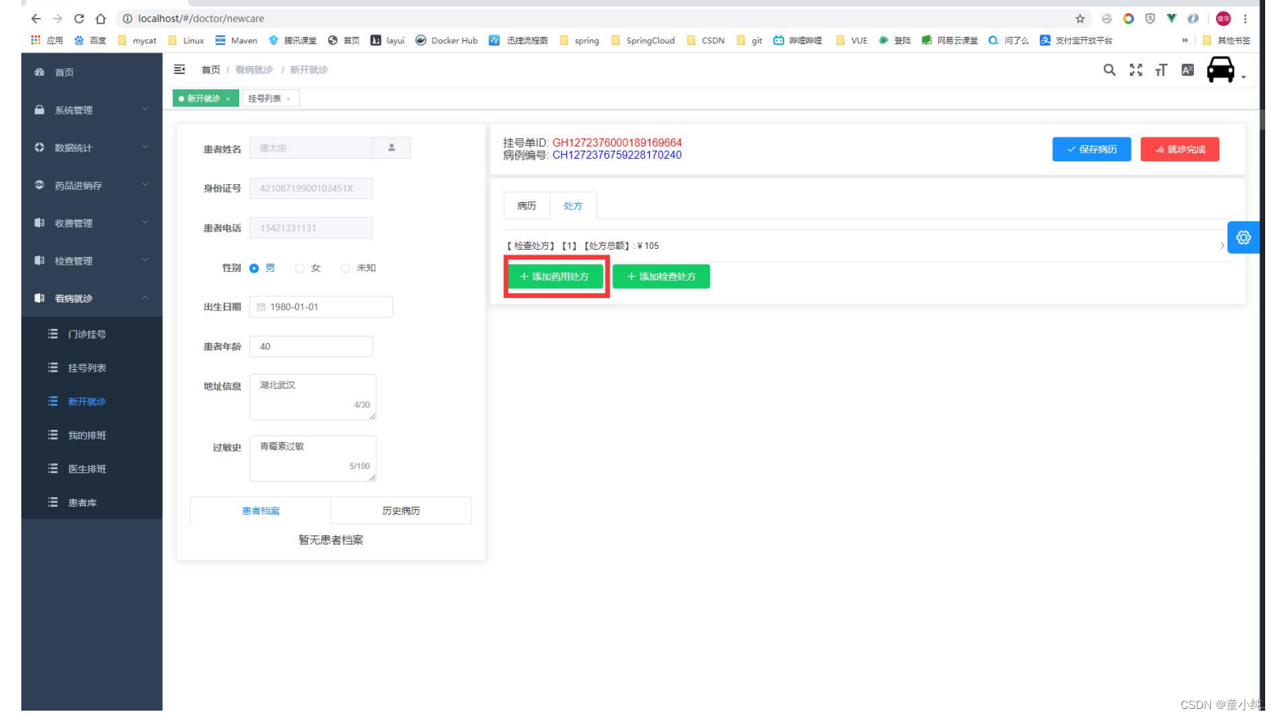The height and width of the screenshot is (718, 1275).
Task: Open the CSDN bookmark folder
Action: [706, 40]
